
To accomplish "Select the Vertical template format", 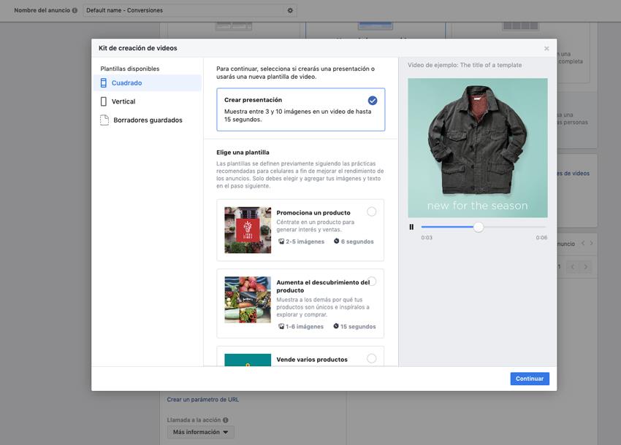I will (x=147, y=101).
